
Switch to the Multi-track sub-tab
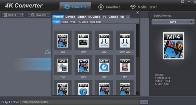[x=96, y=22]
